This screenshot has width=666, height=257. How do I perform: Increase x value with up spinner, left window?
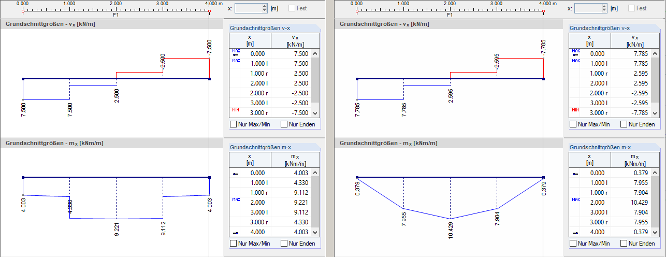[x=265, y=6]
